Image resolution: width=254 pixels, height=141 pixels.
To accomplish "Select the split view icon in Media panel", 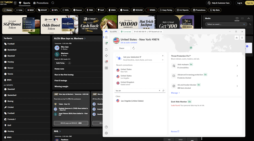I will (x=242, y=18).
